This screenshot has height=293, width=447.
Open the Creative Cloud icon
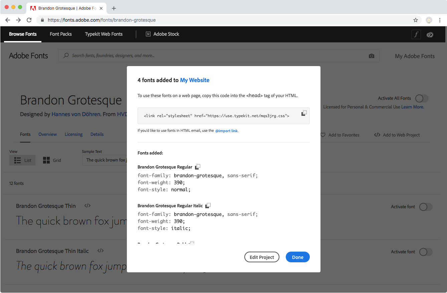point(430,34)
